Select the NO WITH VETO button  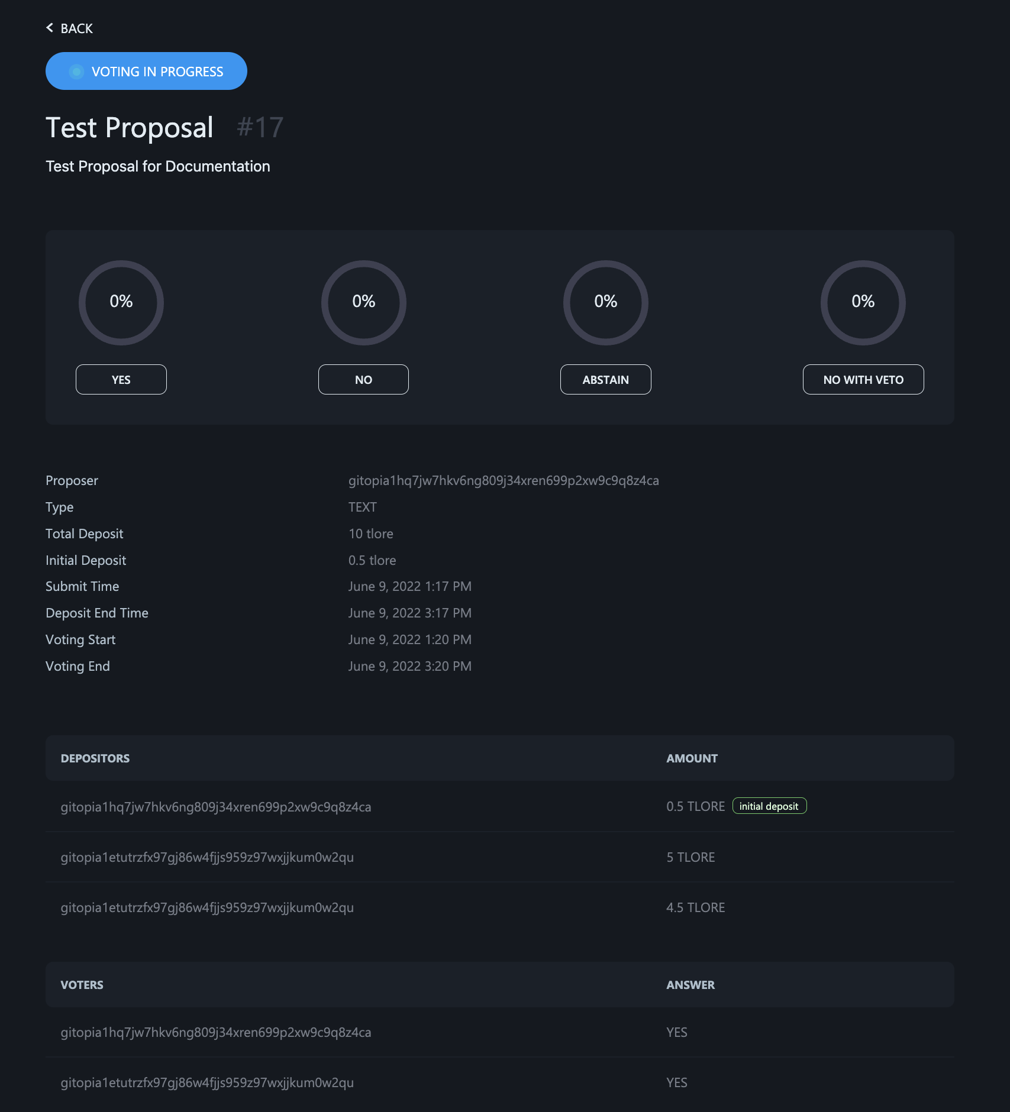(x=863, y=380)
